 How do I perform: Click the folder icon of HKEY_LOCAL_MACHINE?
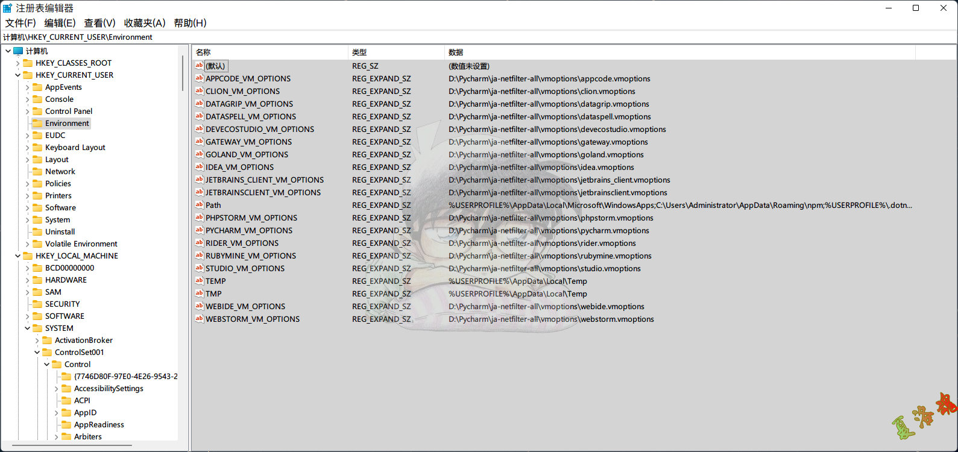click(28, 256)
